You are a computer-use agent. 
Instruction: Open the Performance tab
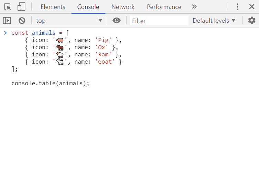164,7
